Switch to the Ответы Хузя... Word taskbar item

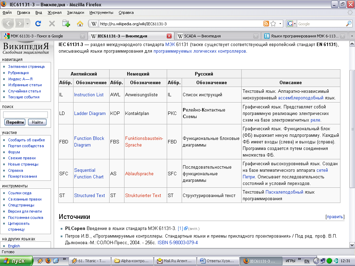click(x=218, y=261)
